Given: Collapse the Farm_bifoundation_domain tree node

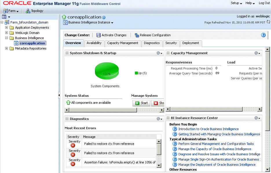Looking at the screenshot, I should pos(2,22).
